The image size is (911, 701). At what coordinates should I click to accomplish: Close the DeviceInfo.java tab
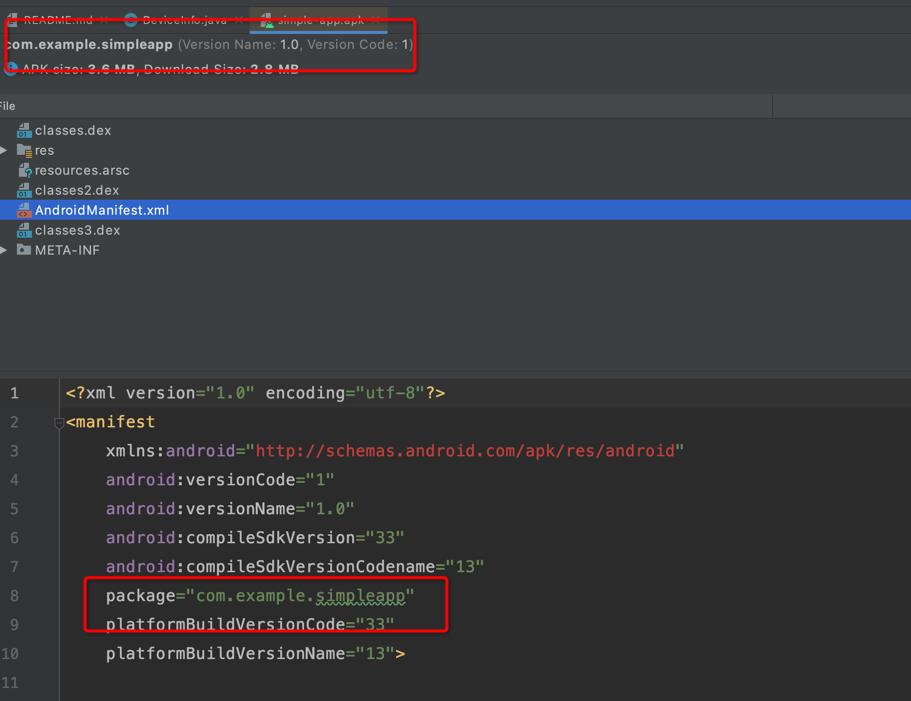(239, 20)
